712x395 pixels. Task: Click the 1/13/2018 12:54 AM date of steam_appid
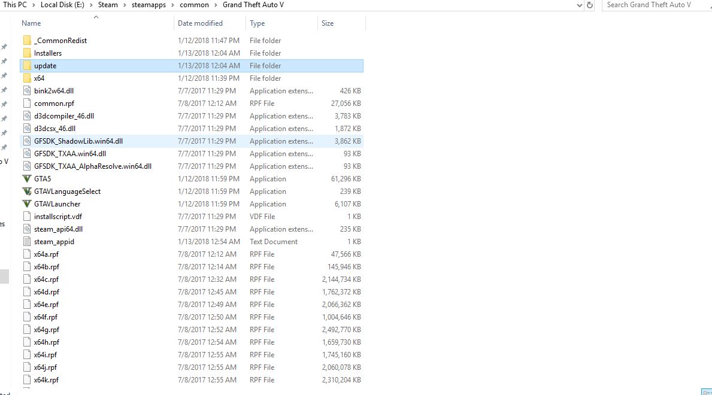click(x=209, y=242)
